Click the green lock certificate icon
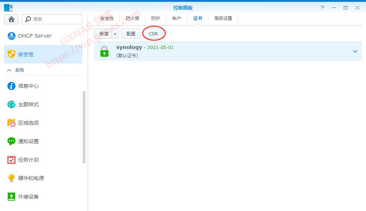The image size is (366, 211). tap(104, 52)
